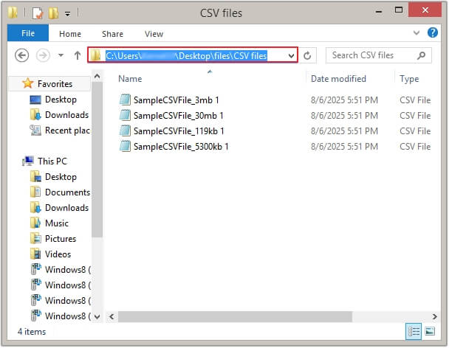This screenshot has height=348, width=449.
Task: Open Downloads under Favorites
Action: click(x=66, y=115)
